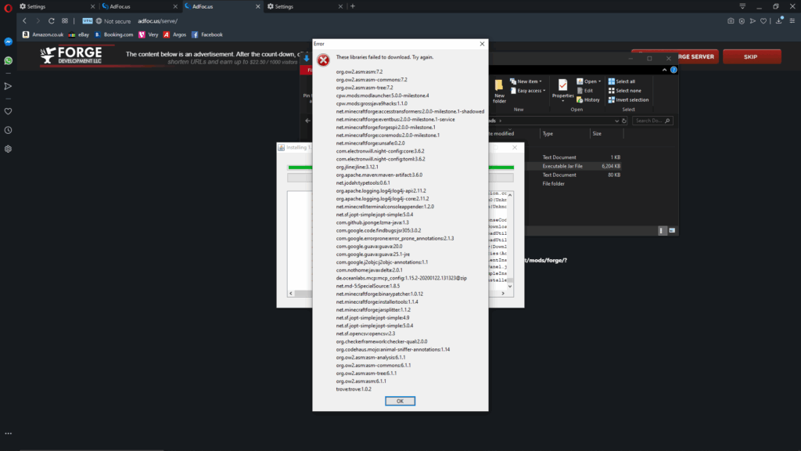Click the Not secure globe icon
Screen dimensions: 801x451
99,21
